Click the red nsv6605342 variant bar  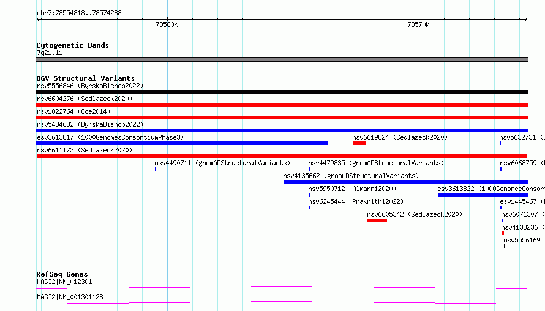(377, 220)
